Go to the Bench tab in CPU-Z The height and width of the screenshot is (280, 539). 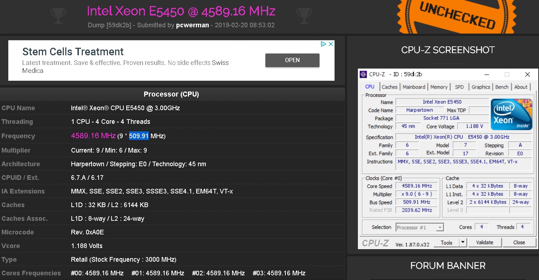502,87
